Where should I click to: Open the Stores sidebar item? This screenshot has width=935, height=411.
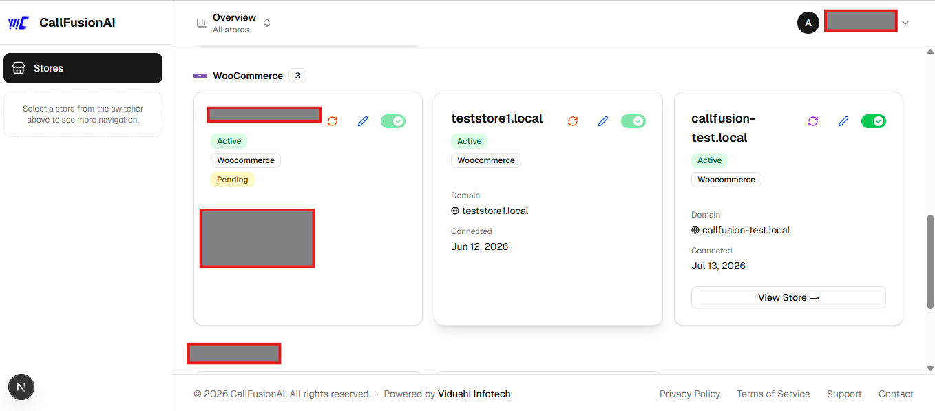[83, 68]
